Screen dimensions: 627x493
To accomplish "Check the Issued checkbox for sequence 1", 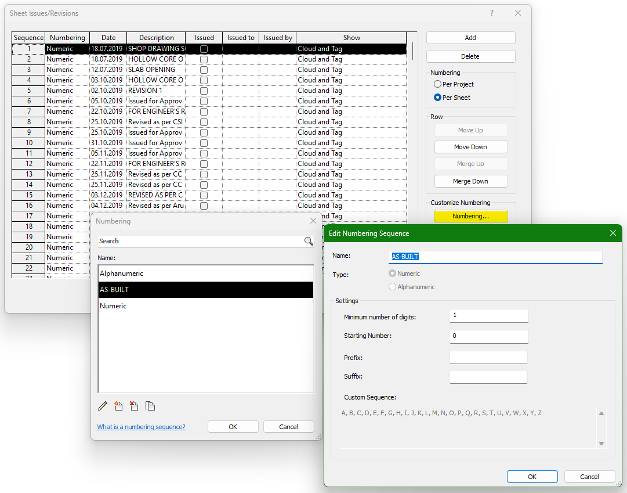I will (x=203, y=48).
